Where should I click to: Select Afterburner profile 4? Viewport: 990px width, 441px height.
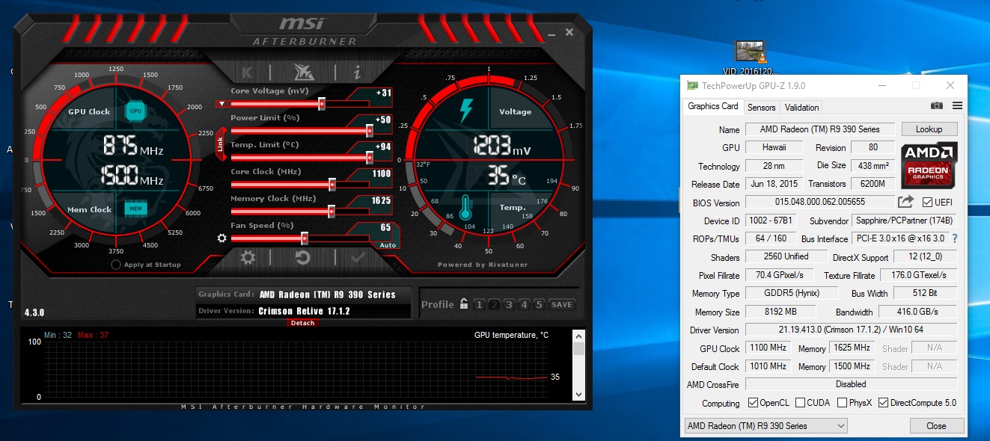click(x=523, y=304)
